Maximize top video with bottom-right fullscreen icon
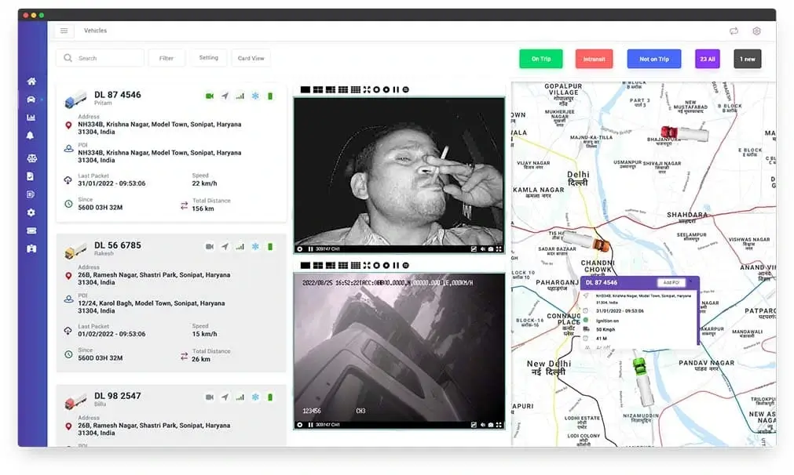The image size is (794, 475). (499, 249)
